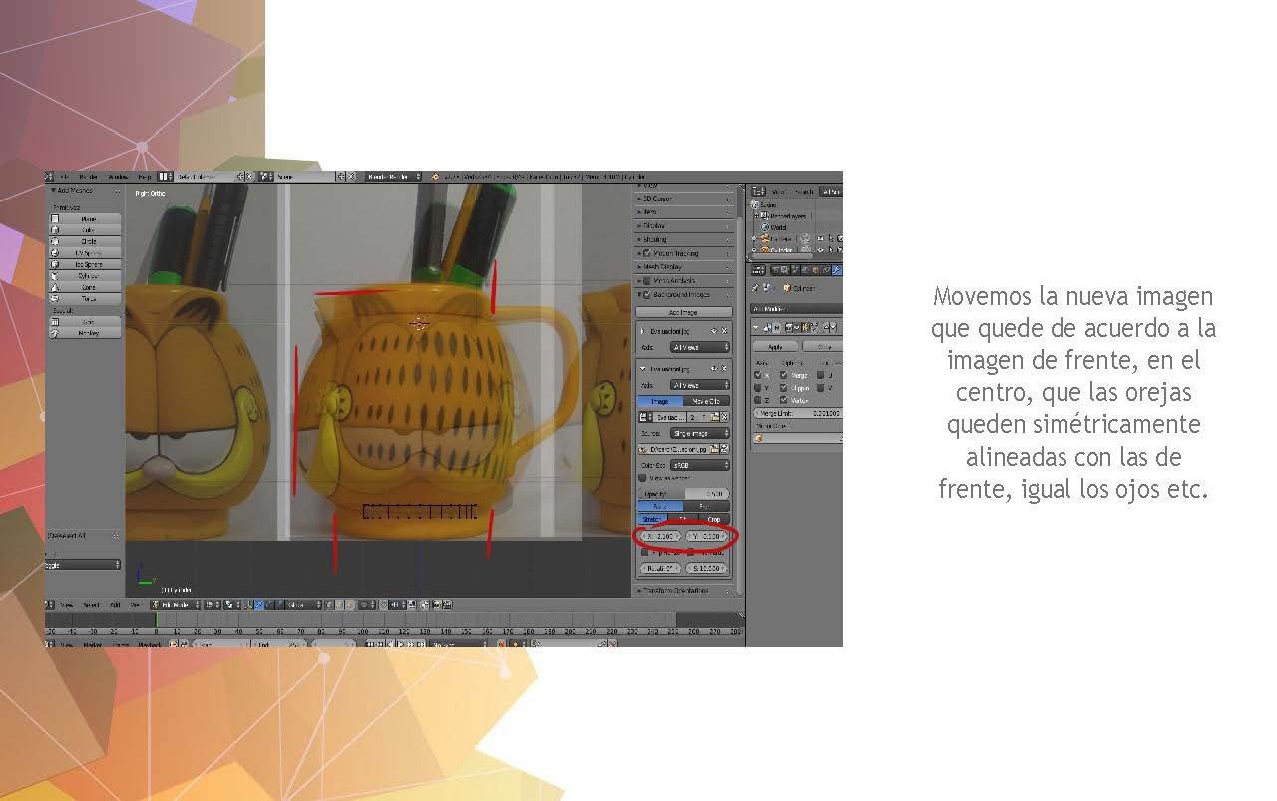Switch to Movie Clip tab
The width and height of the screenshot is (1277, 801).
tap(707, 401)
